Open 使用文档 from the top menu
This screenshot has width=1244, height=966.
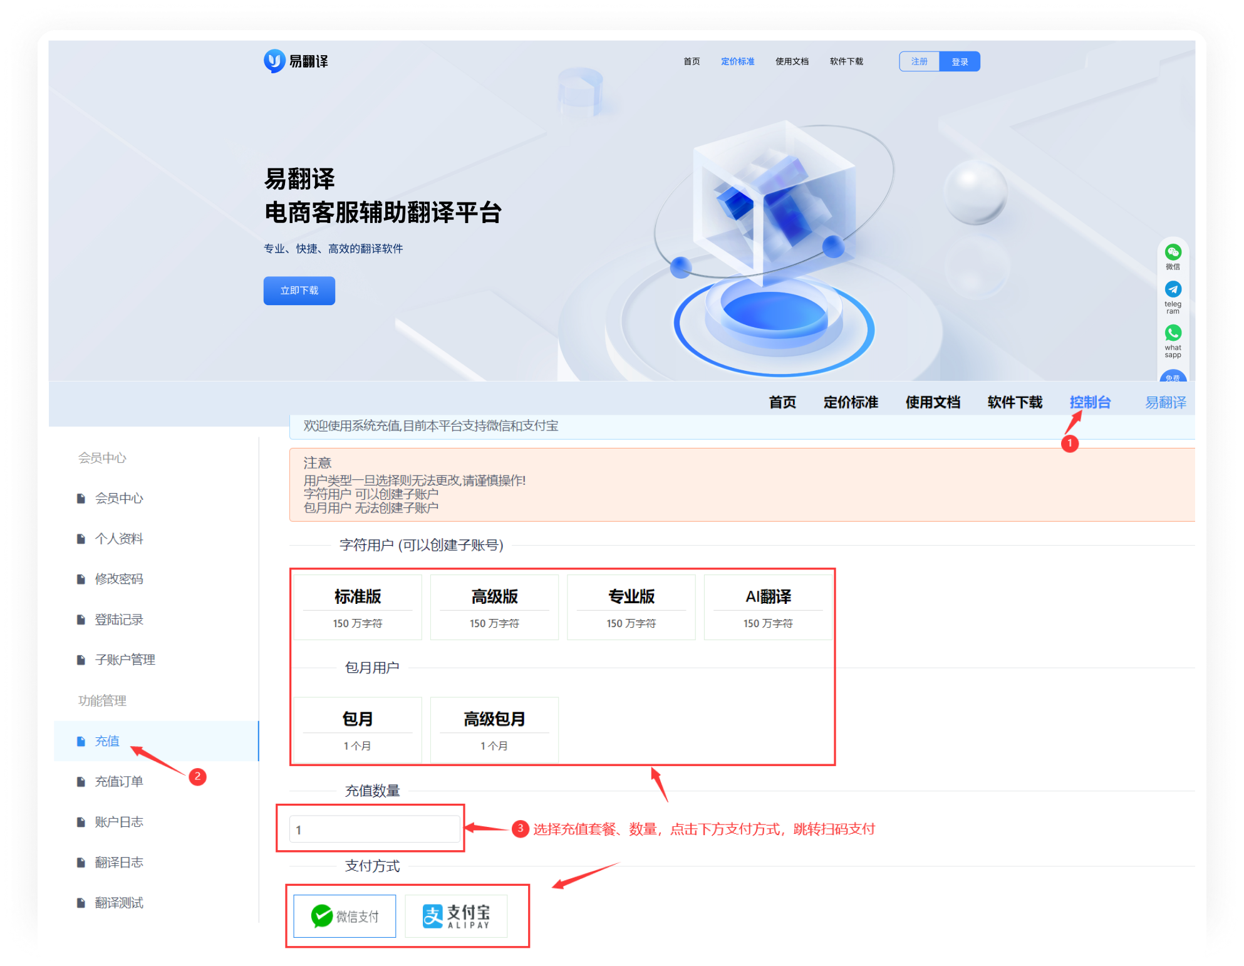coord(792,61)
